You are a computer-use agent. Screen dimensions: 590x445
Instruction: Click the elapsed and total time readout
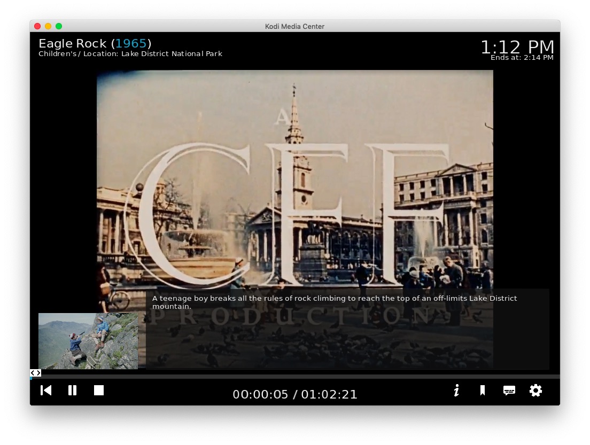pos(295,394)
